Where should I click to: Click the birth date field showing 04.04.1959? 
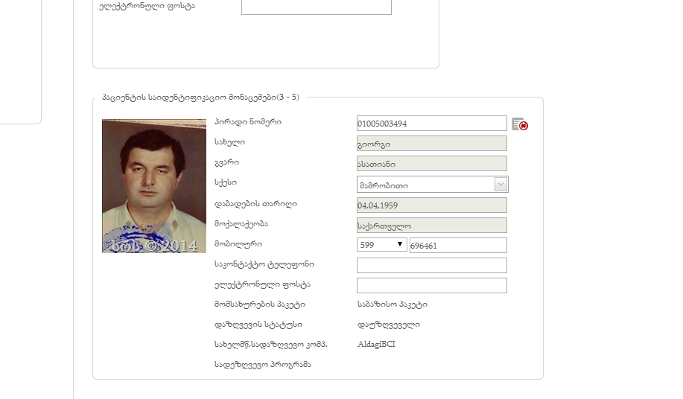point(431,205)
